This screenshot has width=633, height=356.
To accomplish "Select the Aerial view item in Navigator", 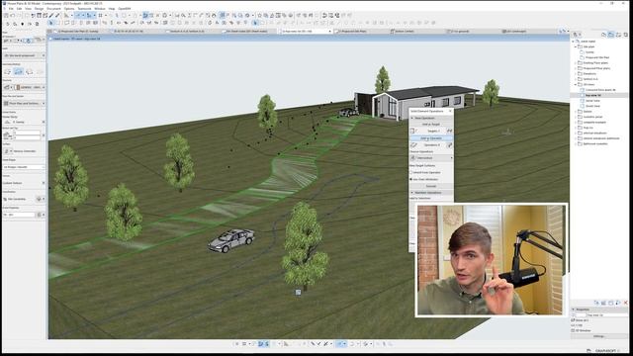I will pyautogui.click(x=593, y=101).
